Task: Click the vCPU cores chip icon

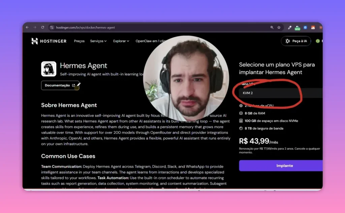Action: pyautogui.click(x=241, y=105)
